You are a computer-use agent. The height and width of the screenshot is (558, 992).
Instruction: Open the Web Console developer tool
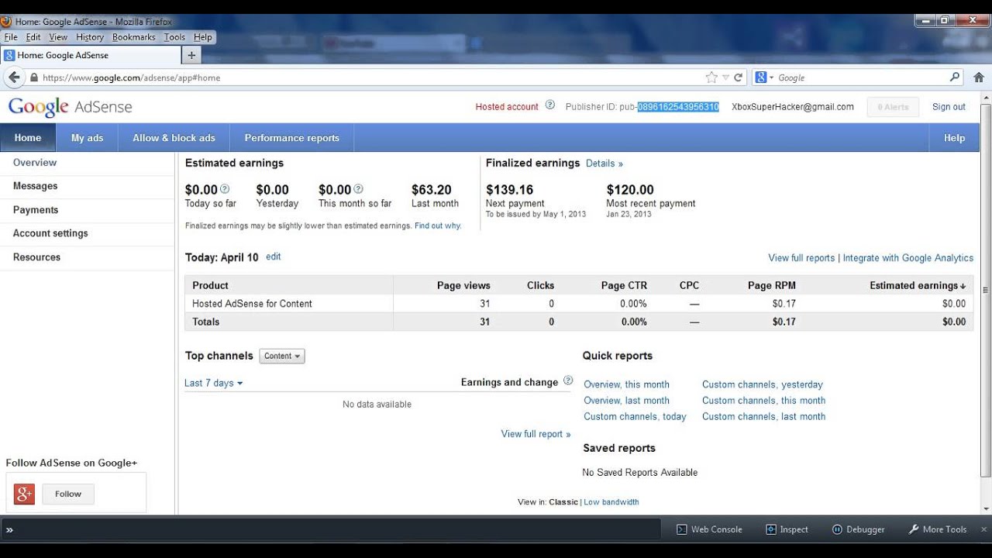[709, 529]
